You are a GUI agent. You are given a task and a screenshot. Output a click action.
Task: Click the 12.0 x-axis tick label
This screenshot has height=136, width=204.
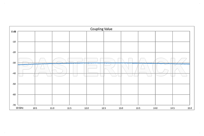[x=86, y=108]
